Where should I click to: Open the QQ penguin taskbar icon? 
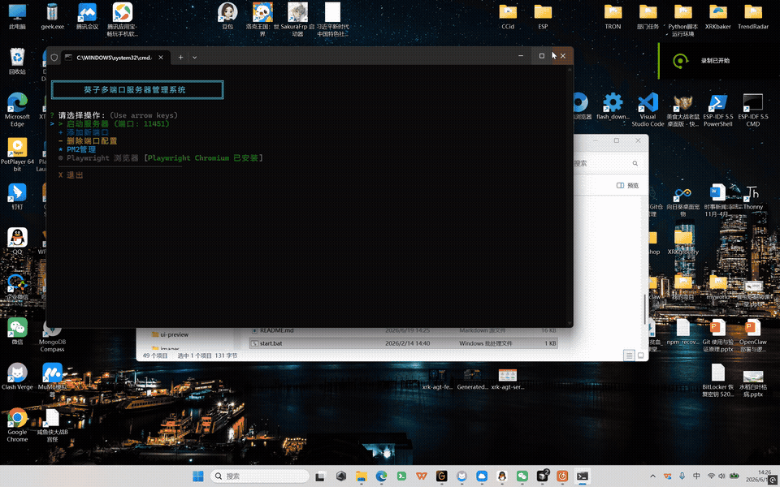click(x=502, y=476)
